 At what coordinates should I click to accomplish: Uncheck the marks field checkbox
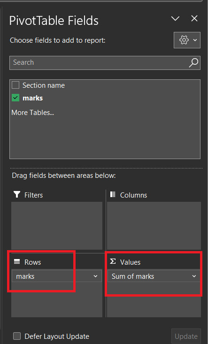15,98
